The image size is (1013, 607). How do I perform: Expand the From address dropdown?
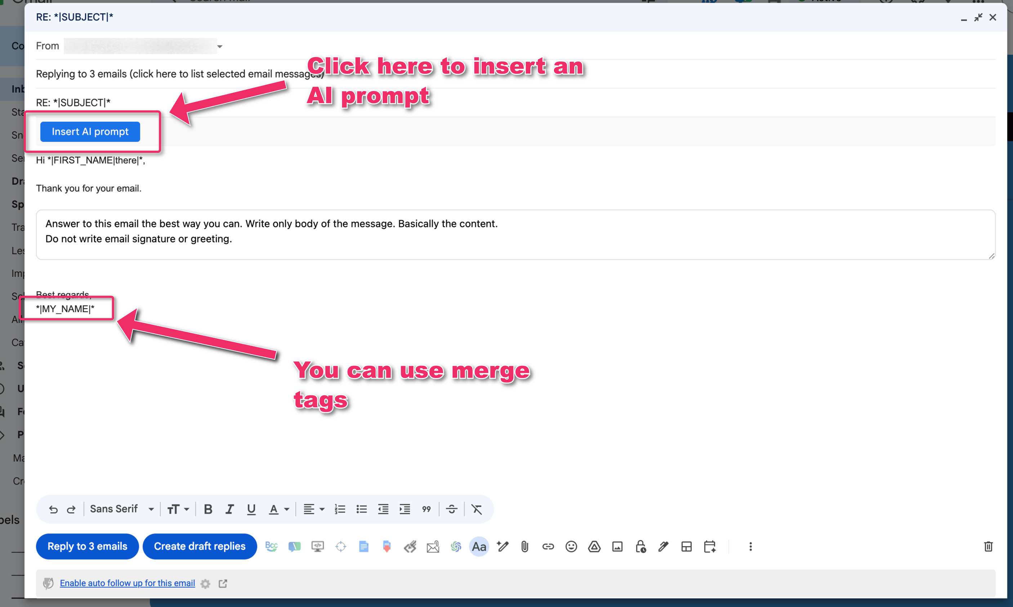(220, 46)
